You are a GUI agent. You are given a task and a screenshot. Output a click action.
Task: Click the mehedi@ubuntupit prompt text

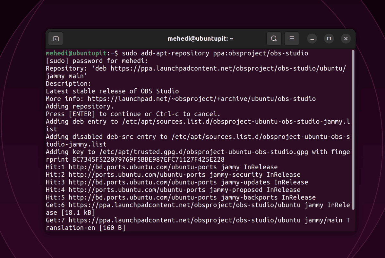76,53
